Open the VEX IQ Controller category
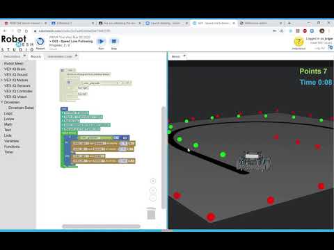Image resolution: width=334 pixels, height=250 pixels. point(18,91)
